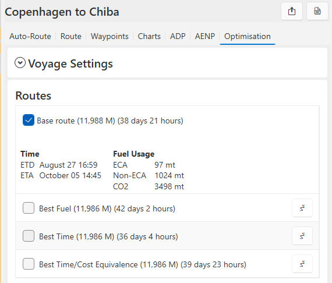Click the Best Fuel route label
The image size is (332, 283).
pos(107,208)
